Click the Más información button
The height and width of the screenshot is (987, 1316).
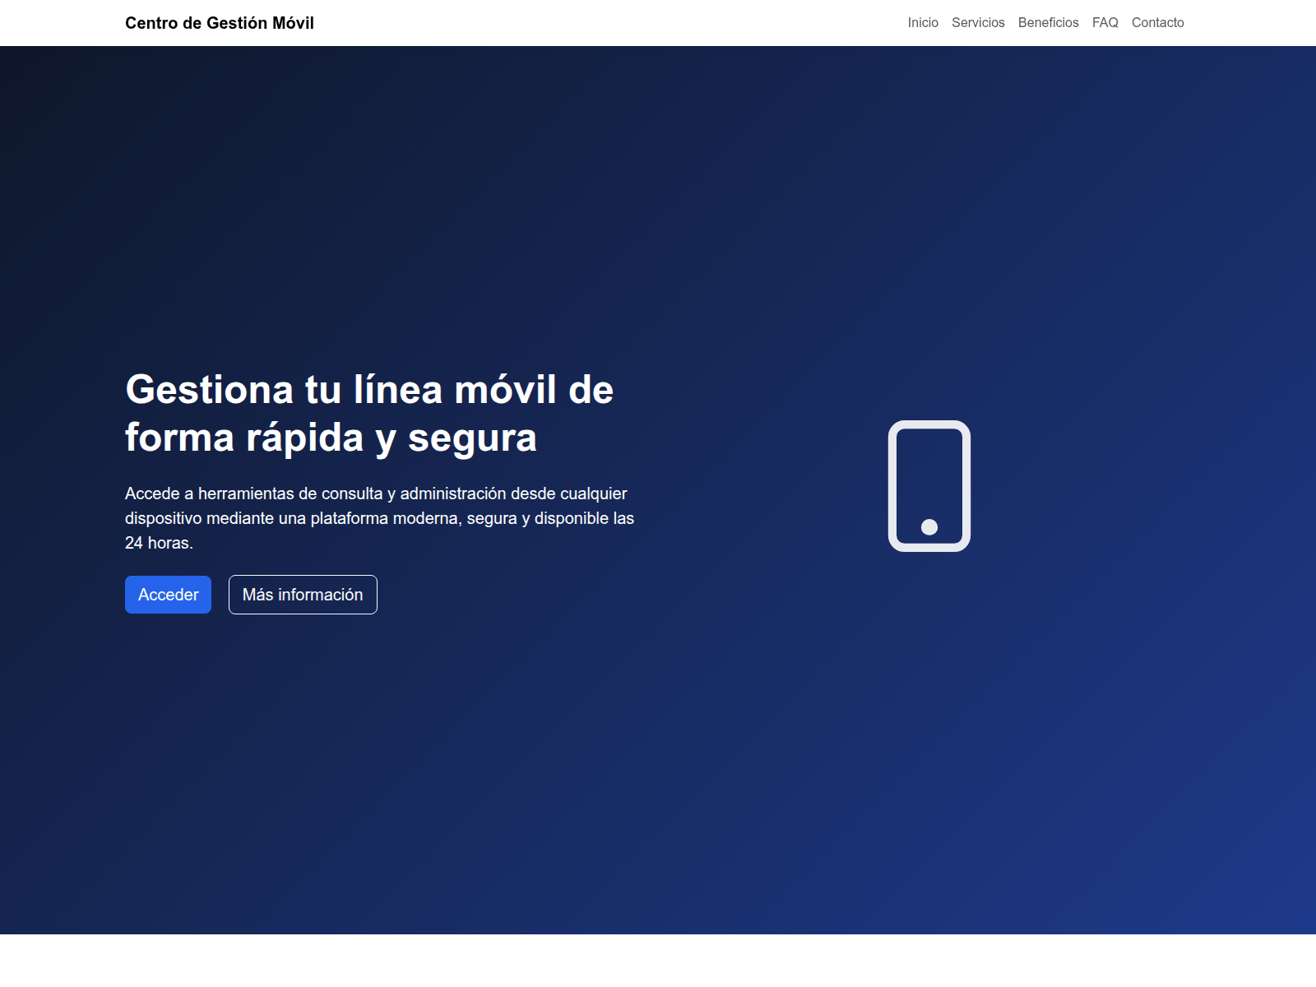coord(303,595)
